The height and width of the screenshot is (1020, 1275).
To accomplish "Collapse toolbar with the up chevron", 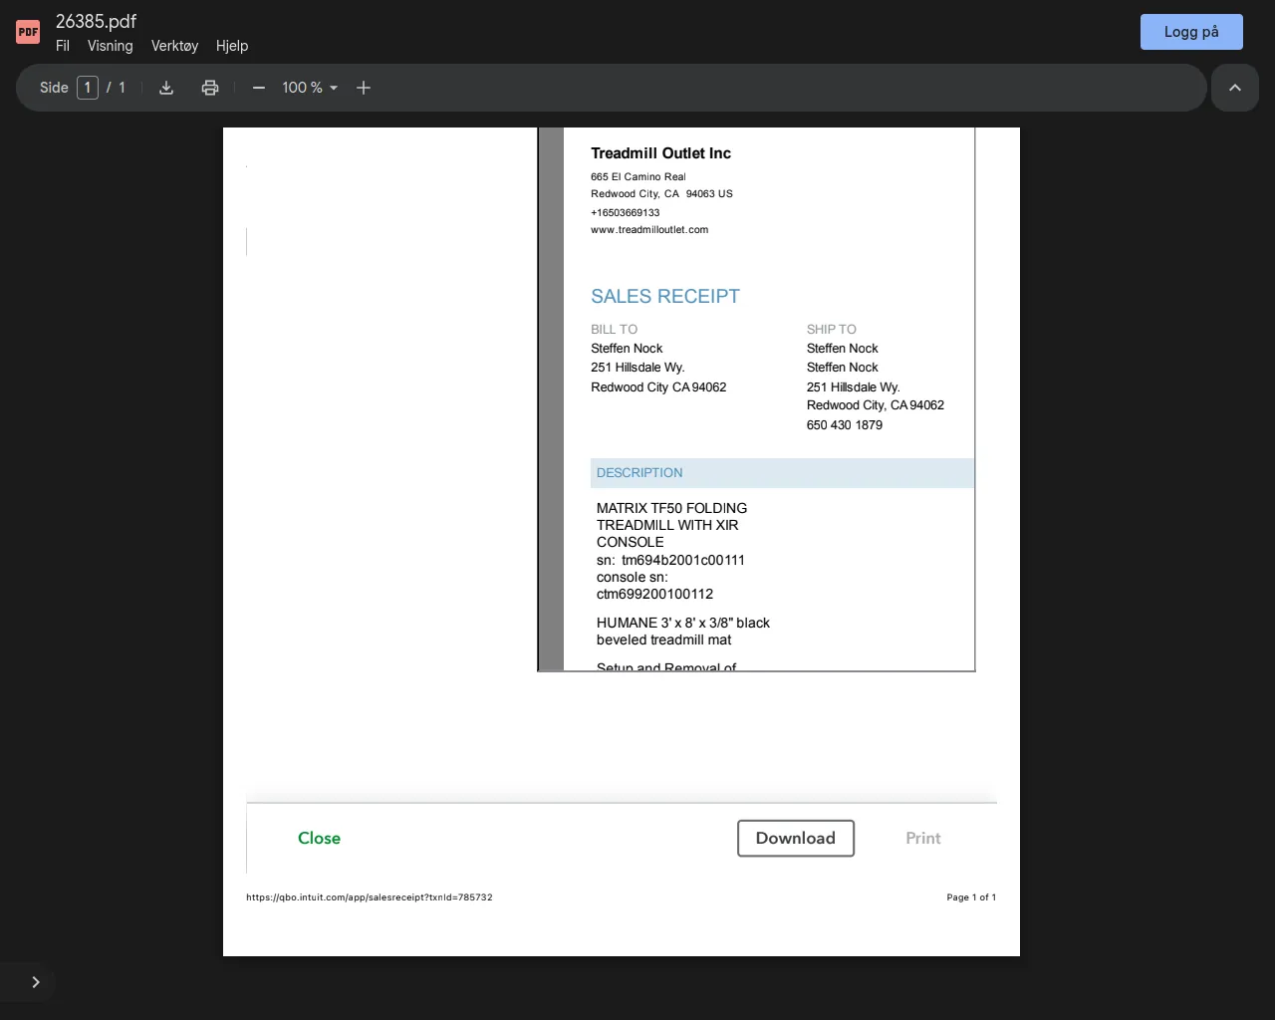I will pos(1235,88).
